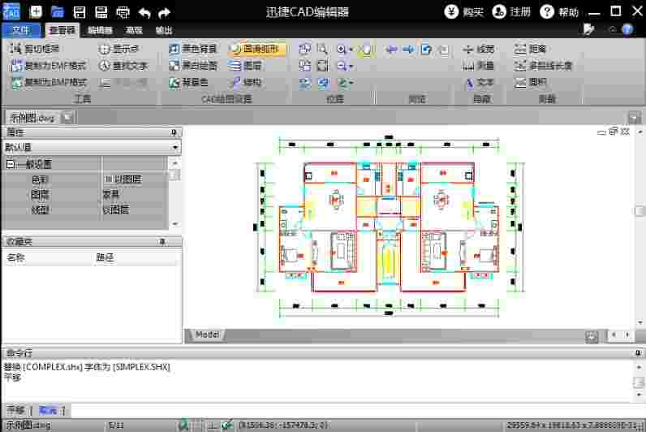Open the zoom out dropdown arrow
Screen dimensions: 646x432
pyautogui.click(x=351, y=66)
